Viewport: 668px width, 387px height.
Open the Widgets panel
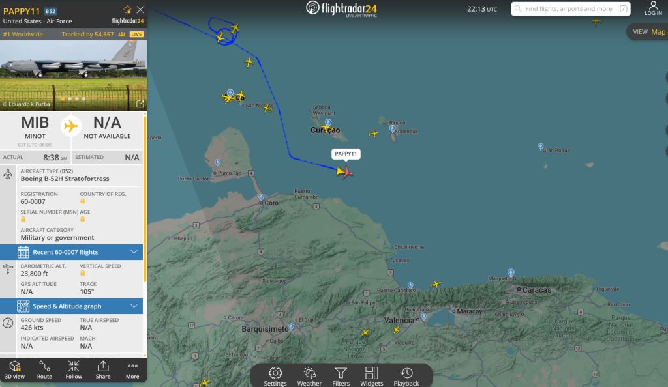pos(371,376)
